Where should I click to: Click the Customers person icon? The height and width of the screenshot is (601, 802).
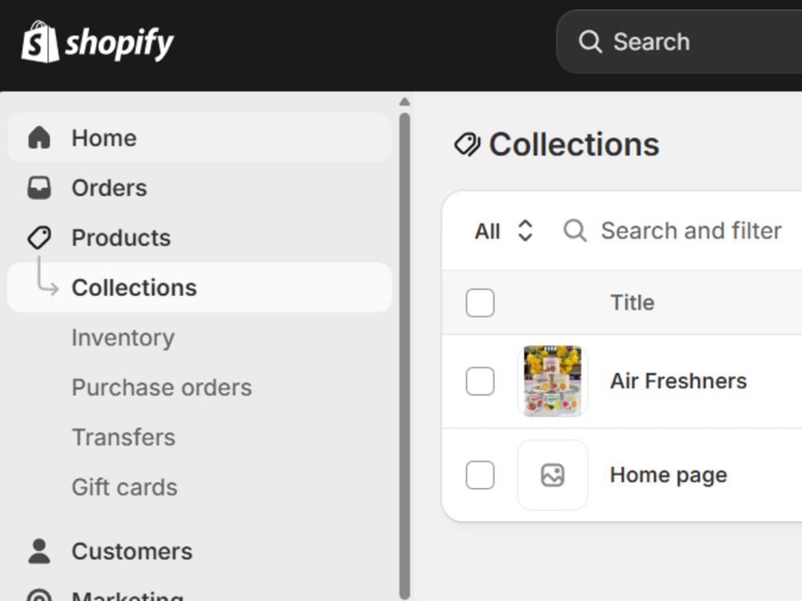click(x=39, y=551)
